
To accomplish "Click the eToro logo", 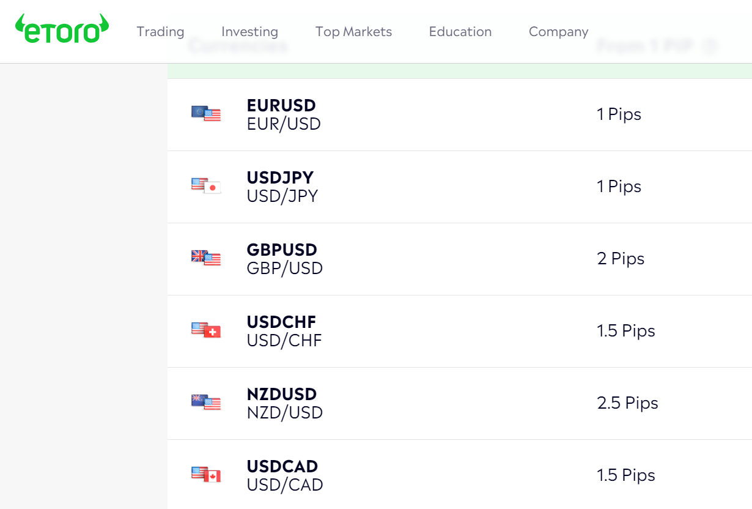I will tap(62, 29).
